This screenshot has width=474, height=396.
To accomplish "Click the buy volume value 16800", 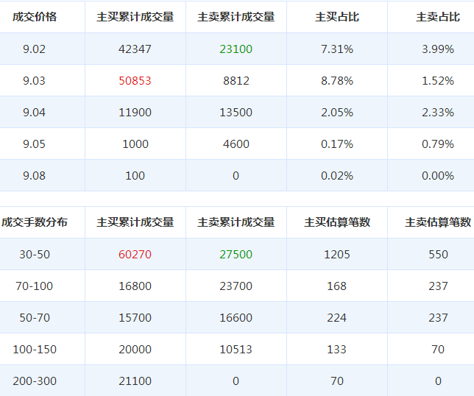I will pyautogui.click(x=135, y=286).
